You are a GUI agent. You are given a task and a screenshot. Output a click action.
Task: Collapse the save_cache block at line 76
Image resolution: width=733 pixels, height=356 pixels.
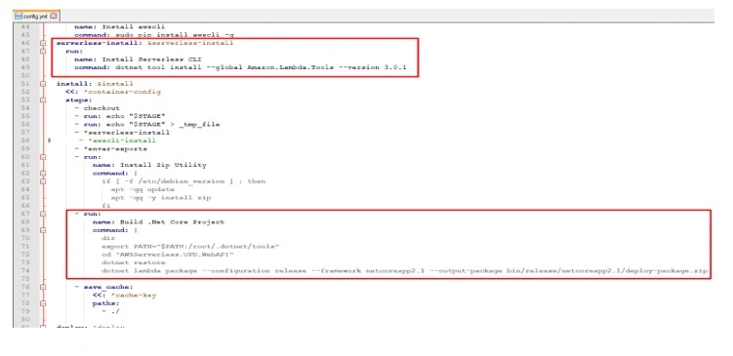point(43,287)
